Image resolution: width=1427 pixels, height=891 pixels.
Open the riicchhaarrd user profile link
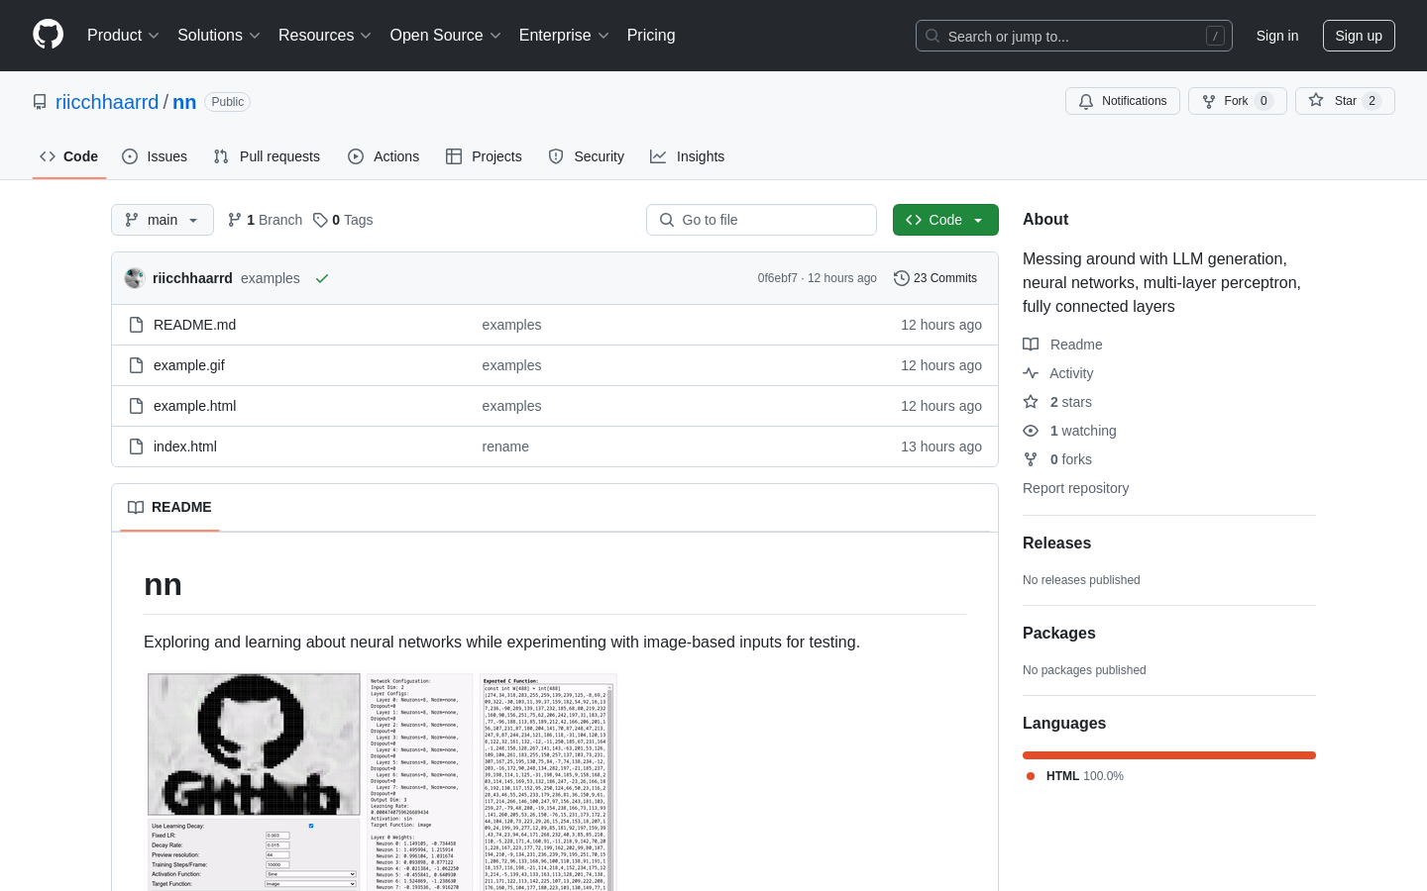tap(107, 102)
